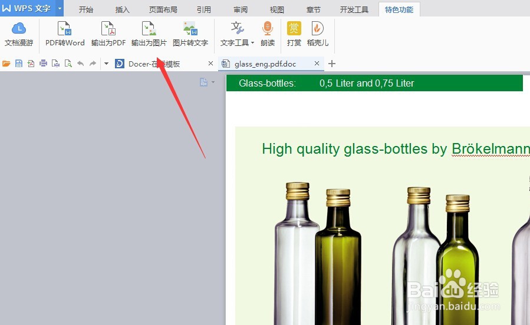
Task: Click the 打赏 reward icon
Action: click(294, 34)
